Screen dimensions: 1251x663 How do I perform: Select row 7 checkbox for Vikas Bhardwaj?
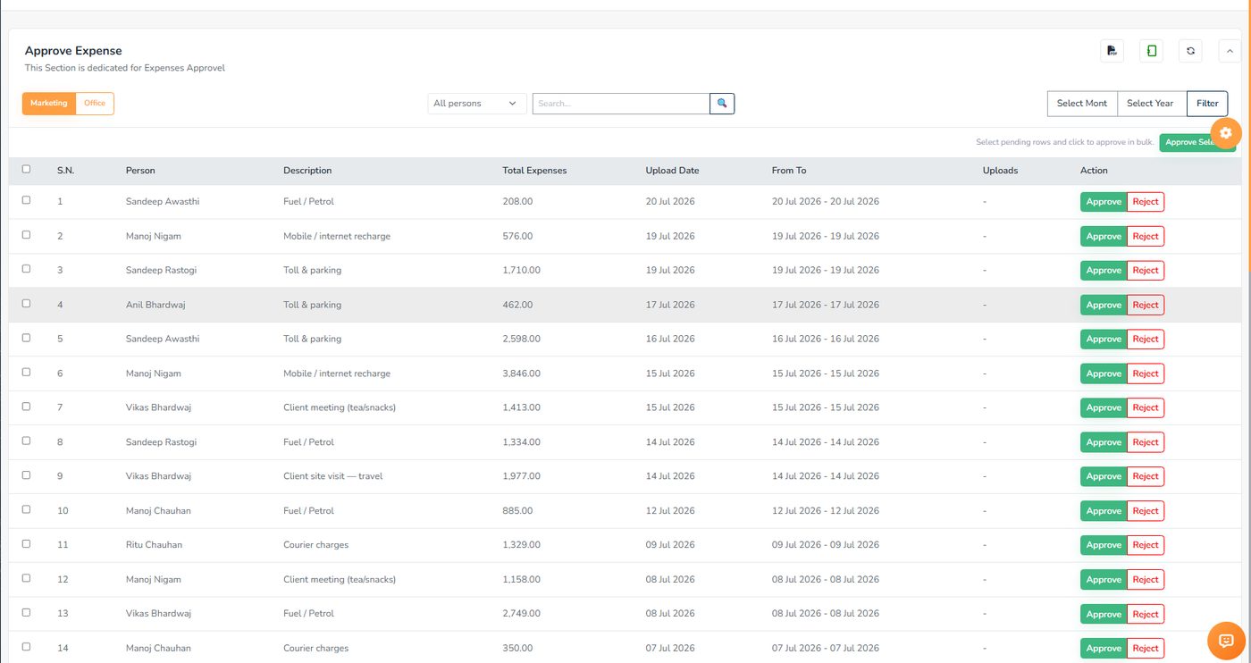tap(26, 407)
